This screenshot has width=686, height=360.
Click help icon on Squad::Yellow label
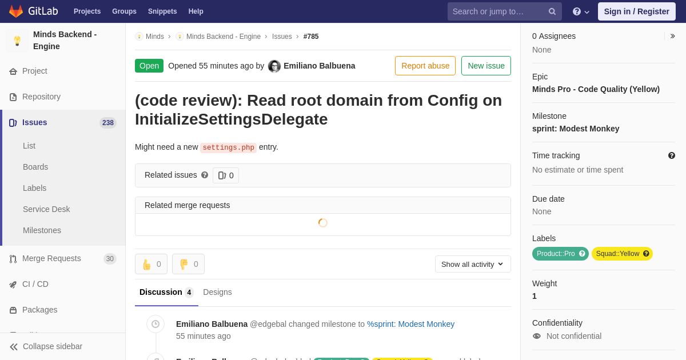tap(646, 254)
